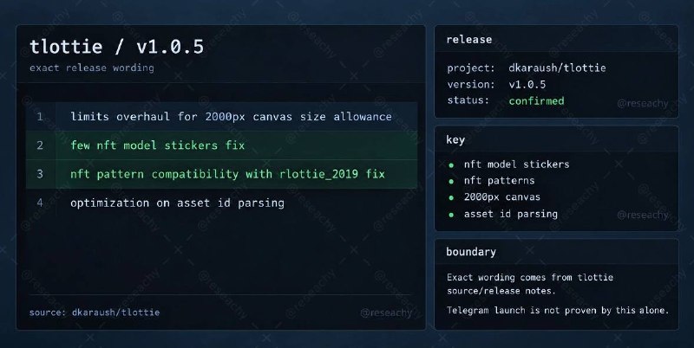Image resolution: width=694 pixels, height=348 pixels.
Task: Click the "key" panel header
Action: (x=455, y=140)
